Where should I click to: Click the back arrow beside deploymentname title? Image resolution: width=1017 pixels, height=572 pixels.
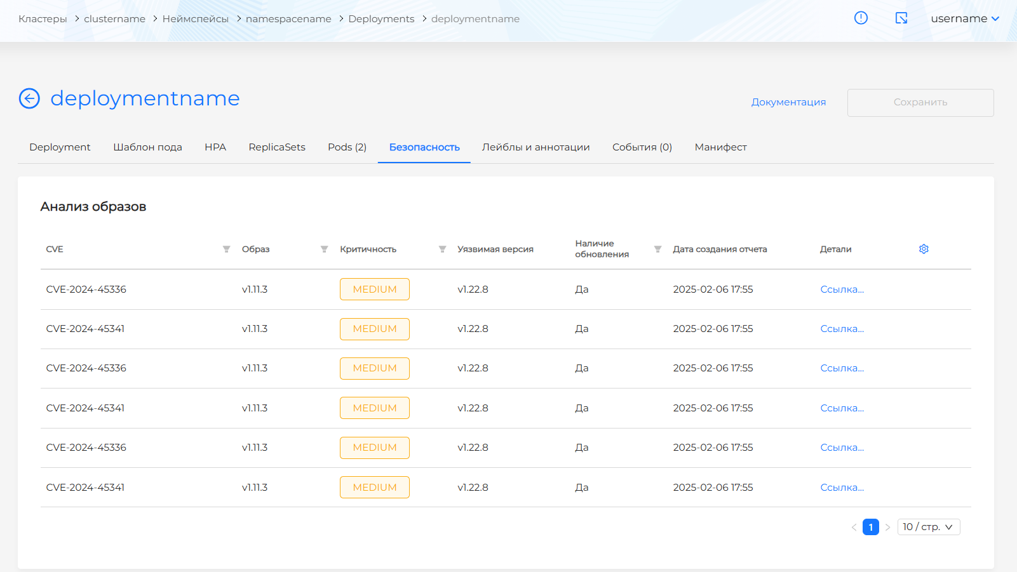(29, 98)
